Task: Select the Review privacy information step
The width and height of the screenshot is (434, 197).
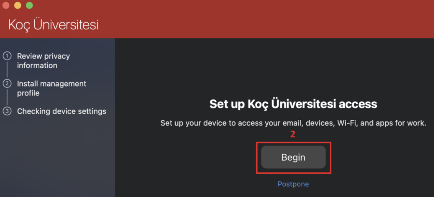Action: tap(43, 61)
